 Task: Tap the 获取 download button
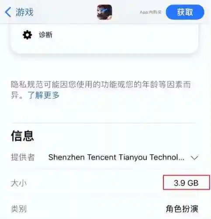tap(185, 12)
